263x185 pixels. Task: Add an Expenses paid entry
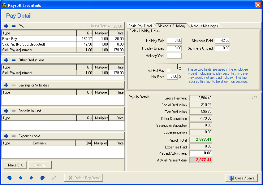(x=6, y=136)
